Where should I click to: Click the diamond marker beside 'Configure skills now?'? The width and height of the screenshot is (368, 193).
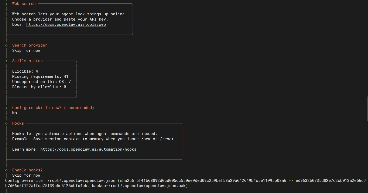coord(7,108)
